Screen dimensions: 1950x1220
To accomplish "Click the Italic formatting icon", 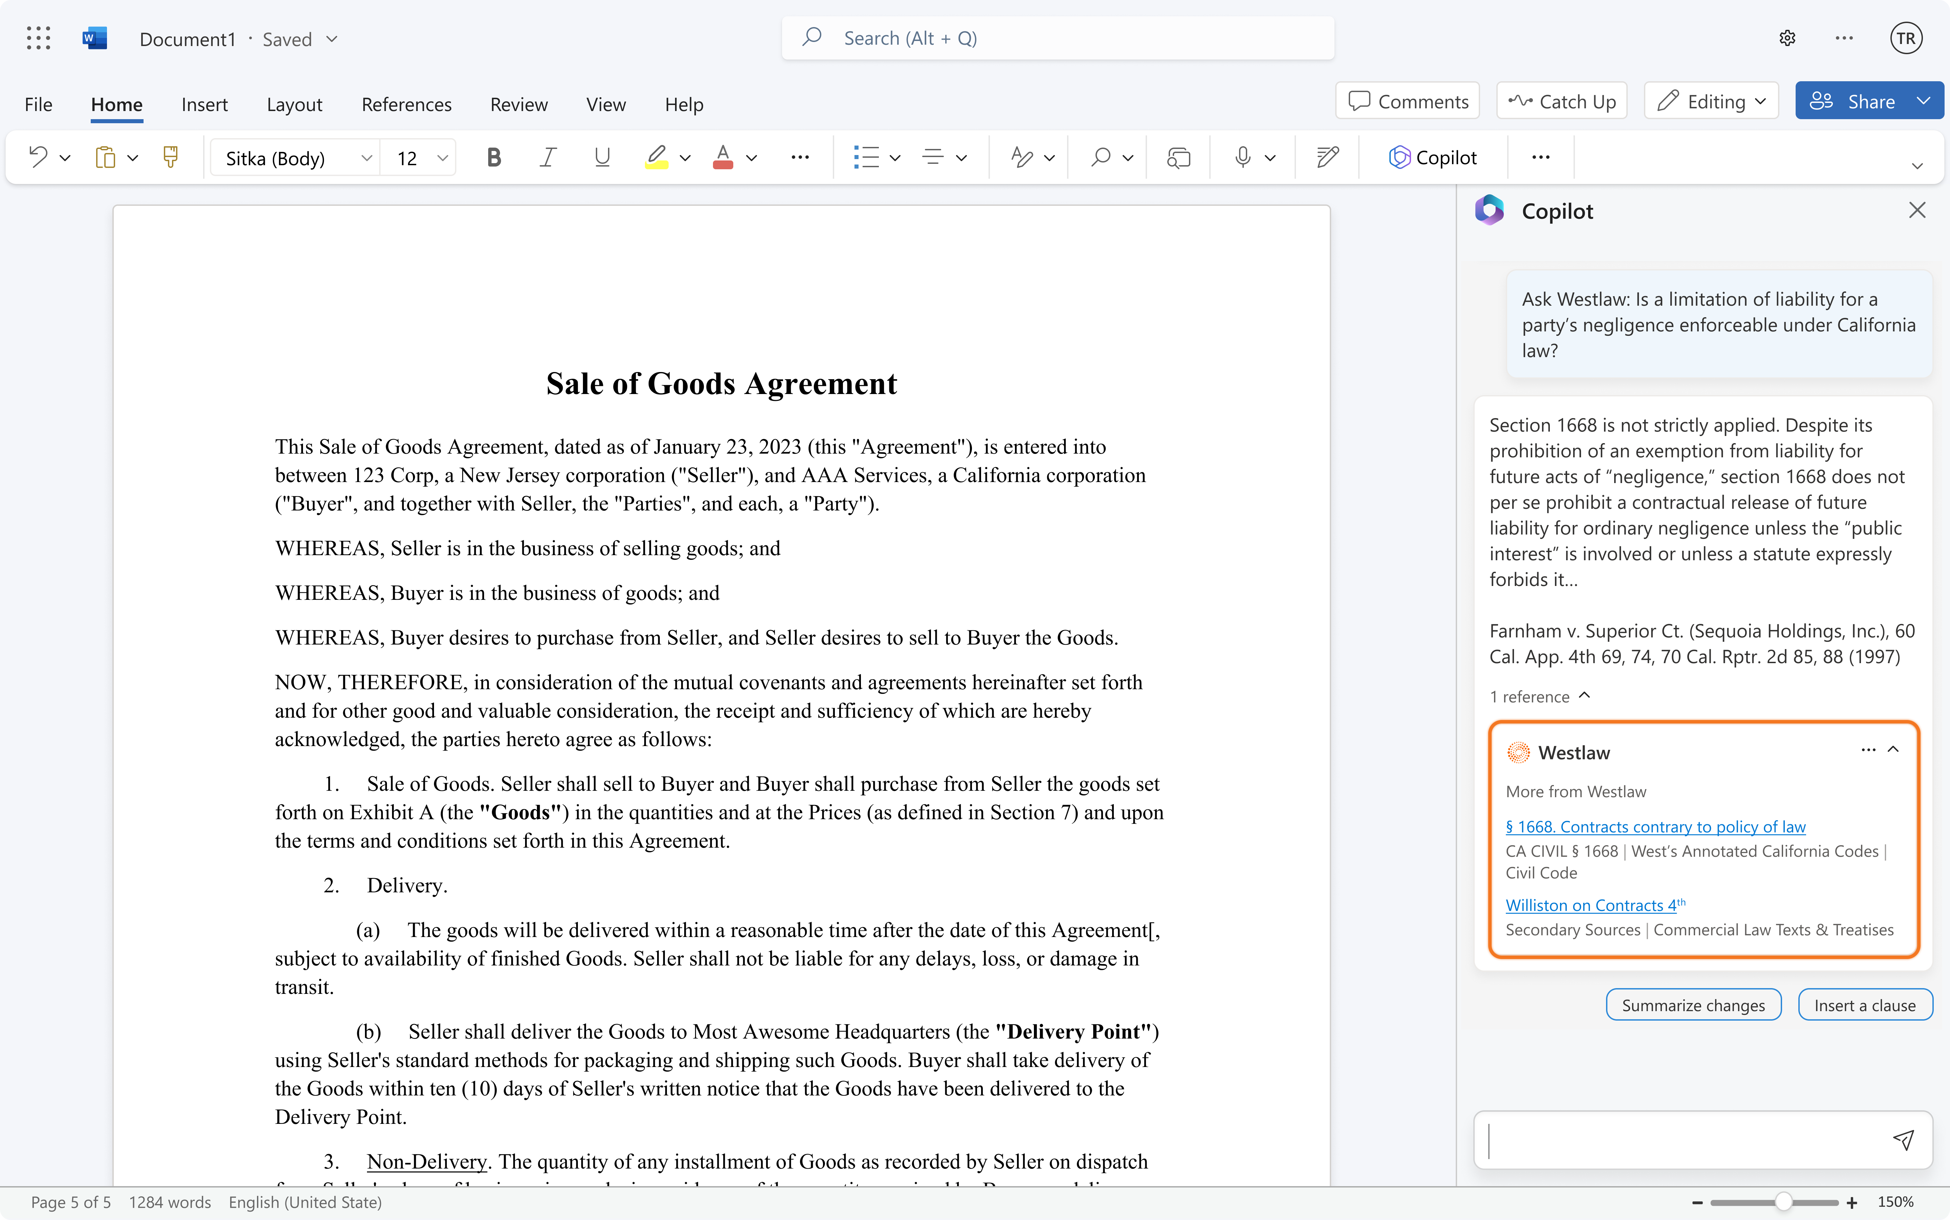I will point(548,157).
